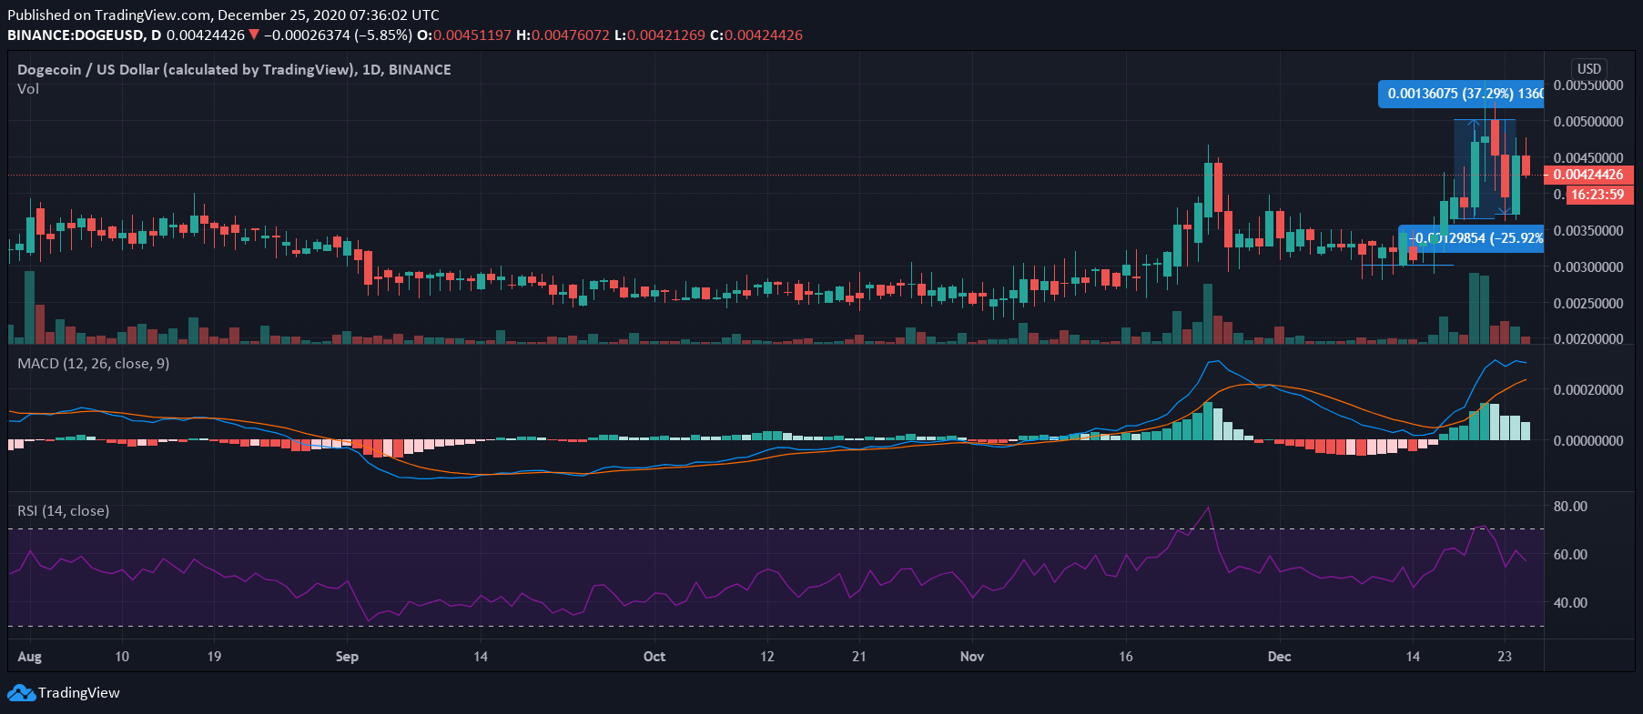Click the Published on TradingView.com header text
This screenshot has width=1643, height=714.
223,15
